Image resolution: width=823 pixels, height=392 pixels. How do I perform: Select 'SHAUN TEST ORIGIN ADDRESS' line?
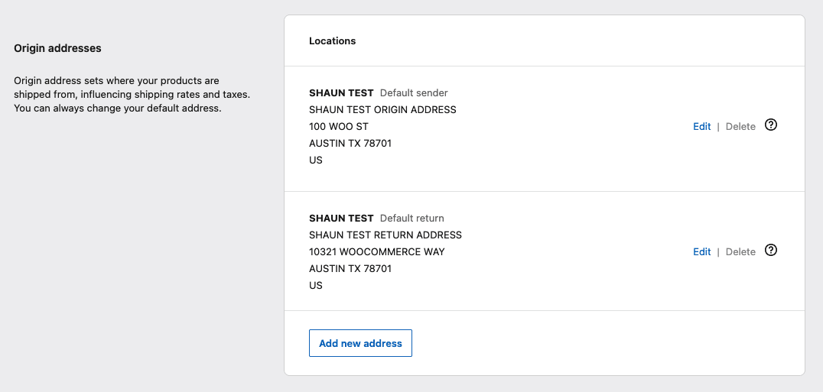click(382, 109)
